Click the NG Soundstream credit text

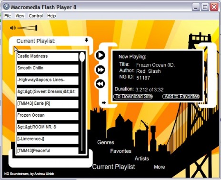pyautogui.click(x=29, y=174)
